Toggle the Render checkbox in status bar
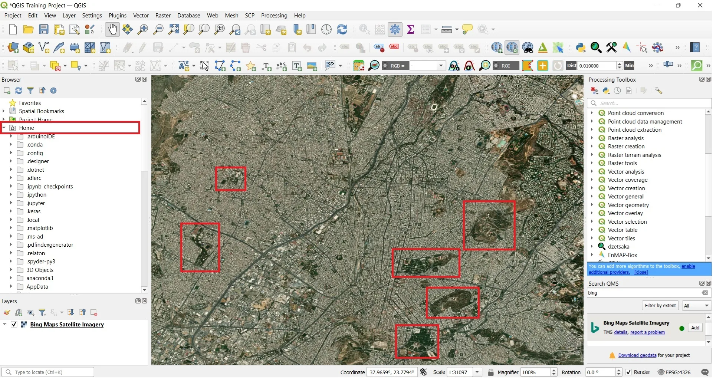The image size is (713, 378). click(628, 372)
